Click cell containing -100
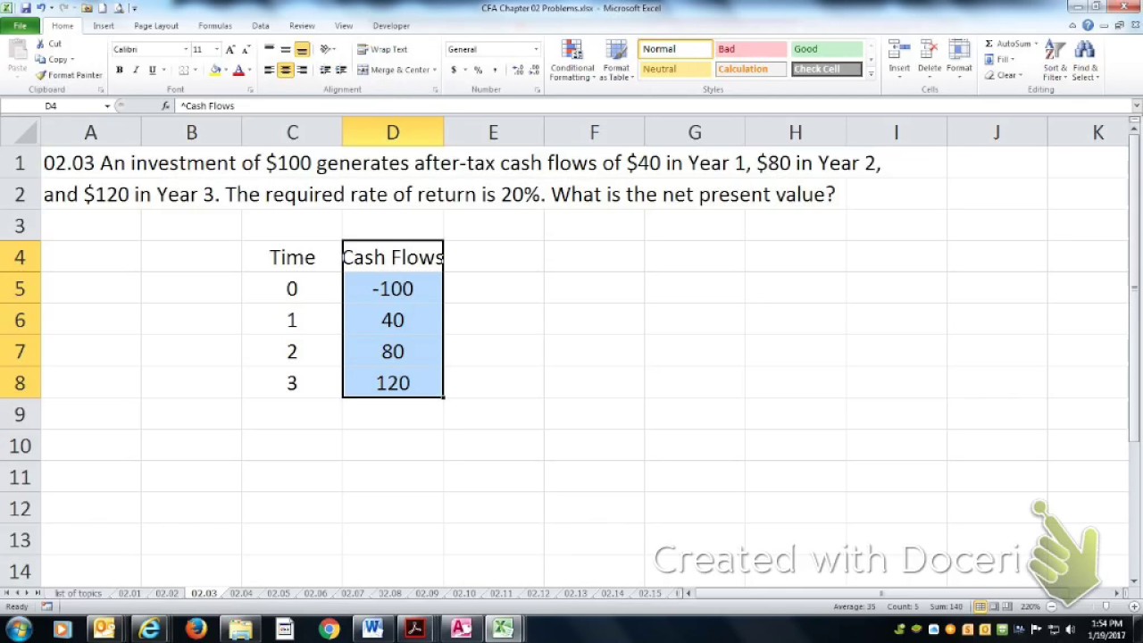This screenshot has width=1143, height=643. pos(393,288)
